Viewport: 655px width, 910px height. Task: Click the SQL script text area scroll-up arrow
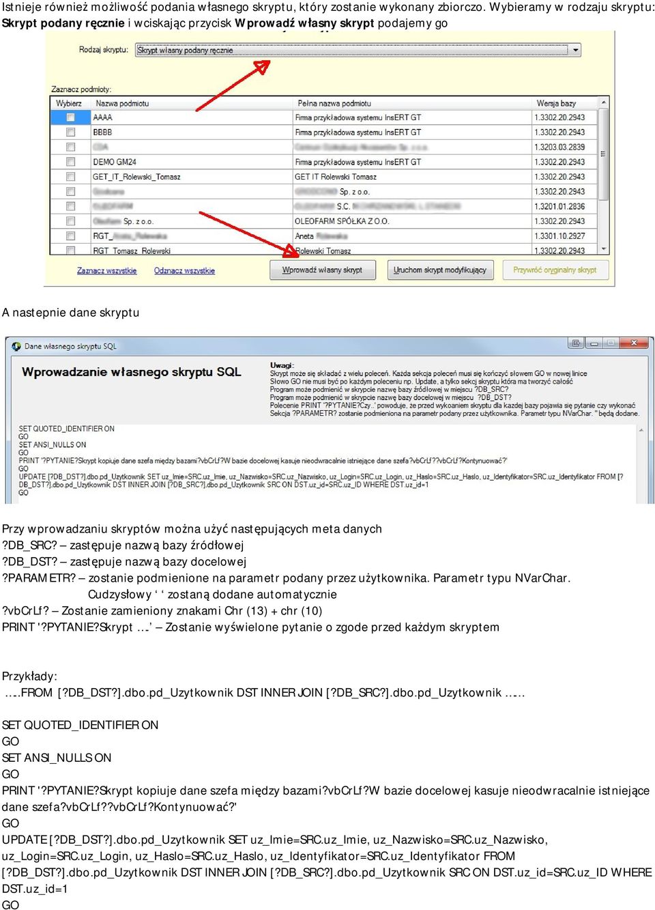641,431
